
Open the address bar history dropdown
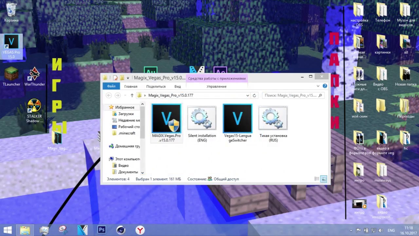click(x=247, y=95)
